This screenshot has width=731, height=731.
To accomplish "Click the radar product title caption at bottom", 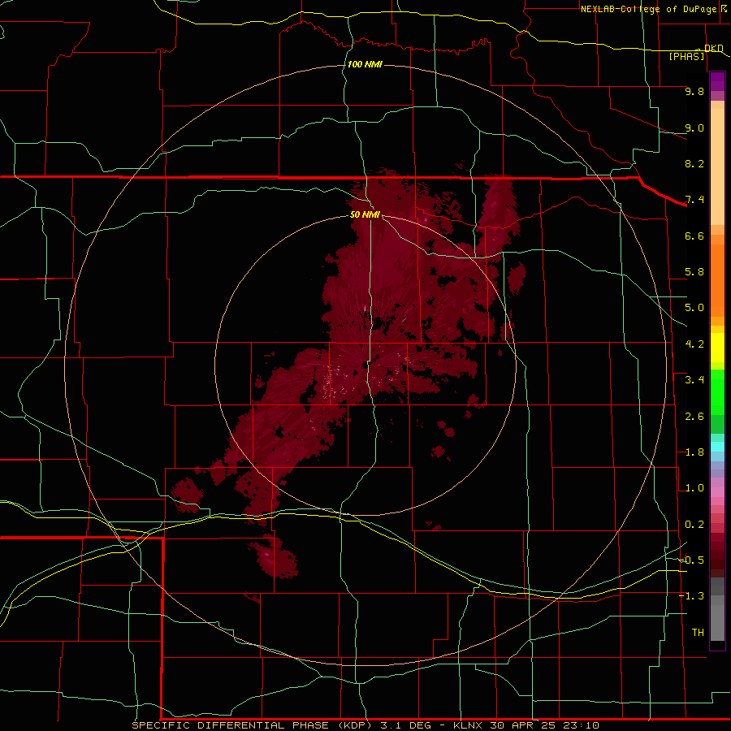I will tap(365, 725).
